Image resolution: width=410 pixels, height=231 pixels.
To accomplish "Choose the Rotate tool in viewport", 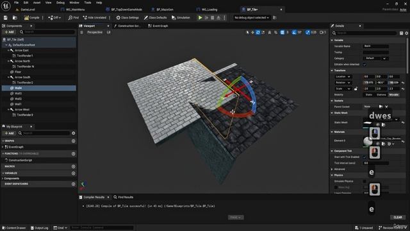I will click(x=258, y=32).
